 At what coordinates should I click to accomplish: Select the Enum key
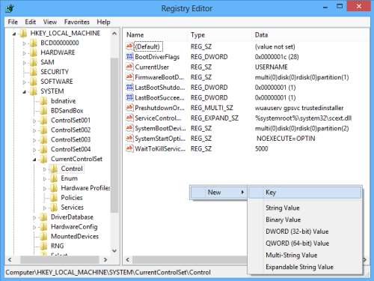(69, 178)
